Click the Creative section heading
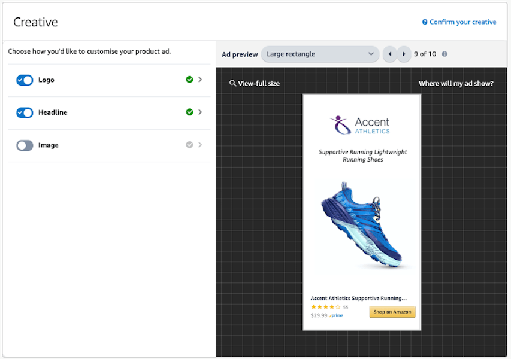 pyautogui.click(x=35, y=22)
